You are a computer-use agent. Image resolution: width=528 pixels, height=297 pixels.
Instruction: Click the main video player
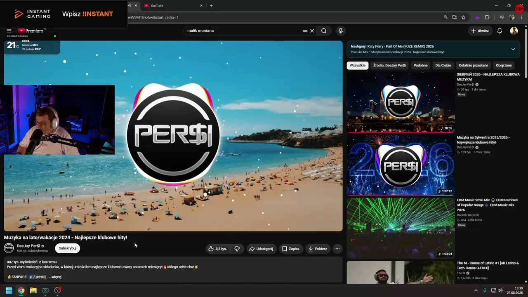point(173,136)
